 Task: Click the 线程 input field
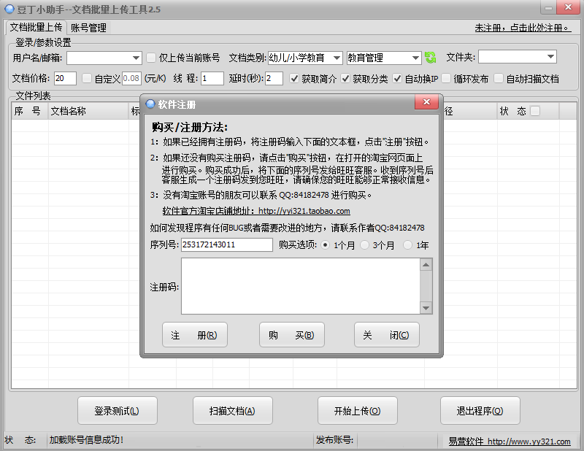coord(212,78)
